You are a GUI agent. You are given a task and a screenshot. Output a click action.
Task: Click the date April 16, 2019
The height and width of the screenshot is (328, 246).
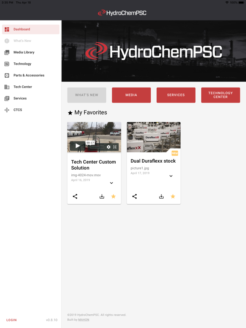point(81,180)
